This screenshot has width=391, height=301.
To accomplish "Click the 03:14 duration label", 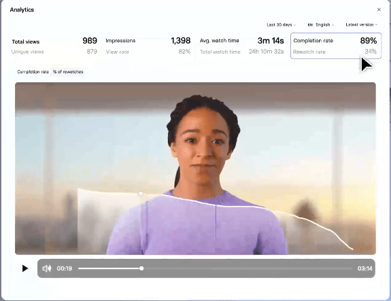I will [364, 268].
